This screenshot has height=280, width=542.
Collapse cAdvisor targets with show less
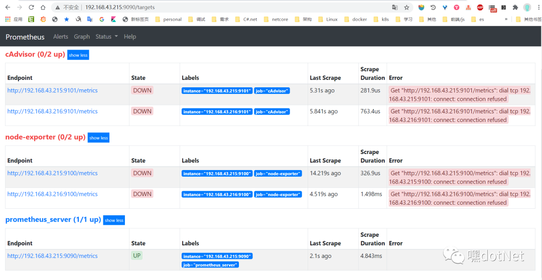pyautogui.click(x=78, y=55)
